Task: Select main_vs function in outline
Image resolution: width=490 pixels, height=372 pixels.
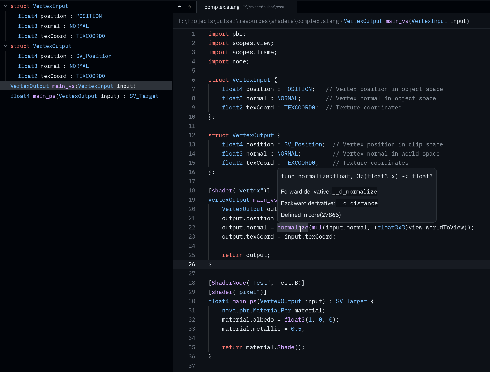Action: [x=86, y=86]
